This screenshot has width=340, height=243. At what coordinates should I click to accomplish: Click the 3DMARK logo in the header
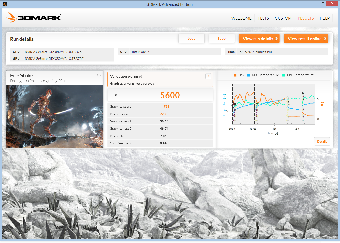coord(34,17)
